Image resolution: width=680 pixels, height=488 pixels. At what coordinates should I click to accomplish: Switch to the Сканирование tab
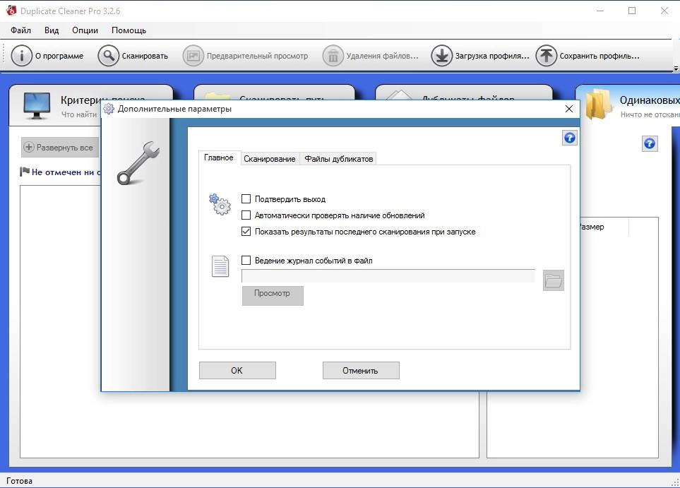pos(269,159)
